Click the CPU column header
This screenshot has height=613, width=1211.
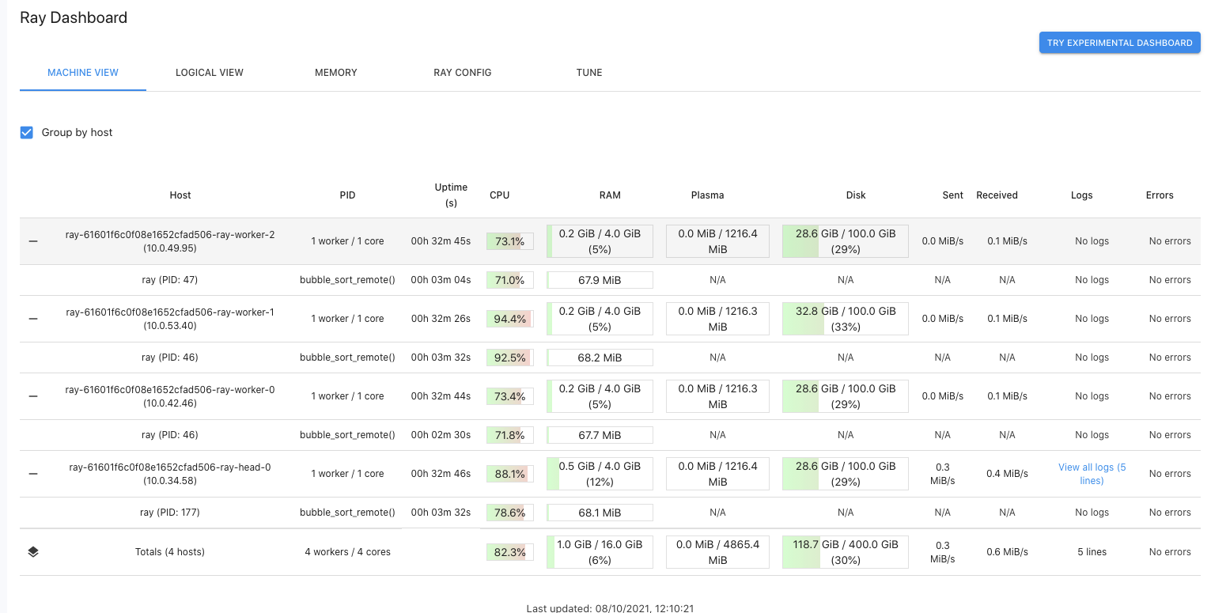[x=499, y=195]
